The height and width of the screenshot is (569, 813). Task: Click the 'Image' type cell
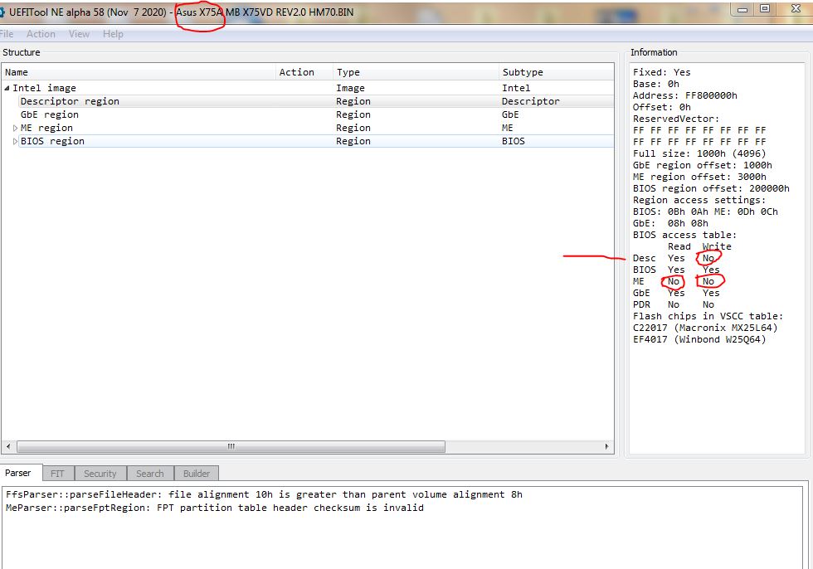(350, 88)
